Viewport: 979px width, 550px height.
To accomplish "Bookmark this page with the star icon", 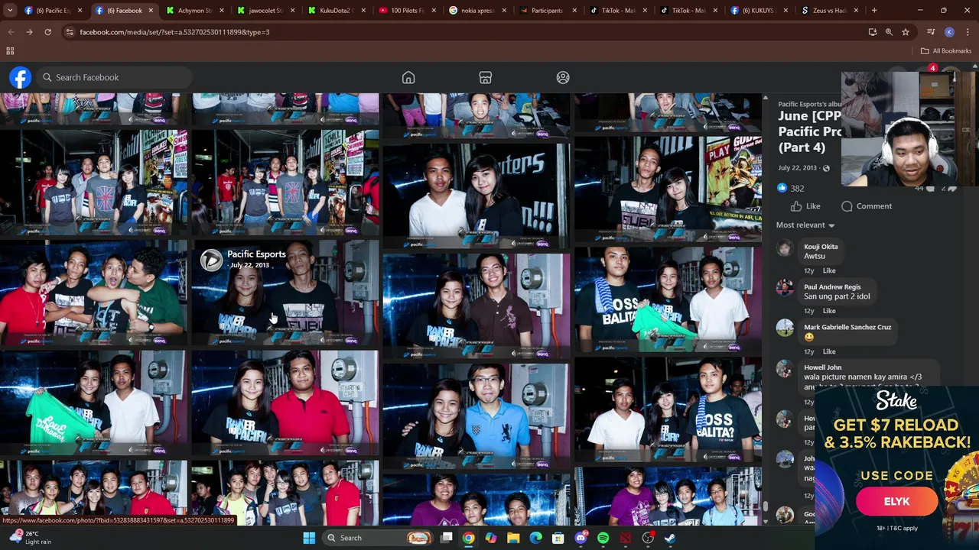I will coord(906,32).
